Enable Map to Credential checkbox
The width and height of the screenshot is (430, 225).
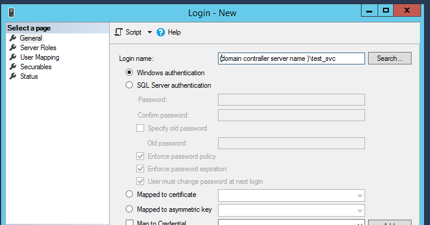coord(129,222)
